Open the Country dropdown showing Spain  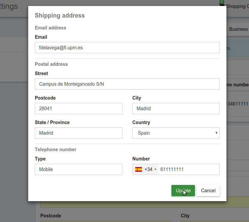[x=176, y=133]
